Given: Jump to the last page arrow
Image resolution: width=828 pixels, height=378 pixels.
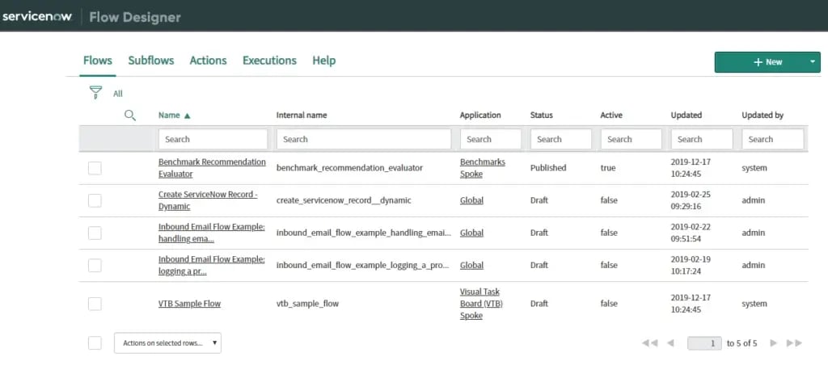Looking at the screenshot, I should tap(794, 343).
